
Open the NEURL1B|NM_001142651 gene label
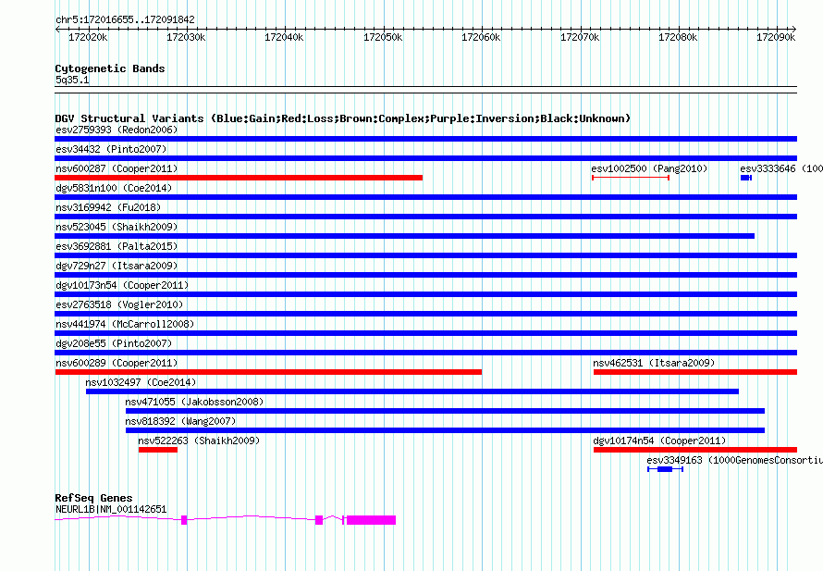pyautogui.click(x=111, y=509)
